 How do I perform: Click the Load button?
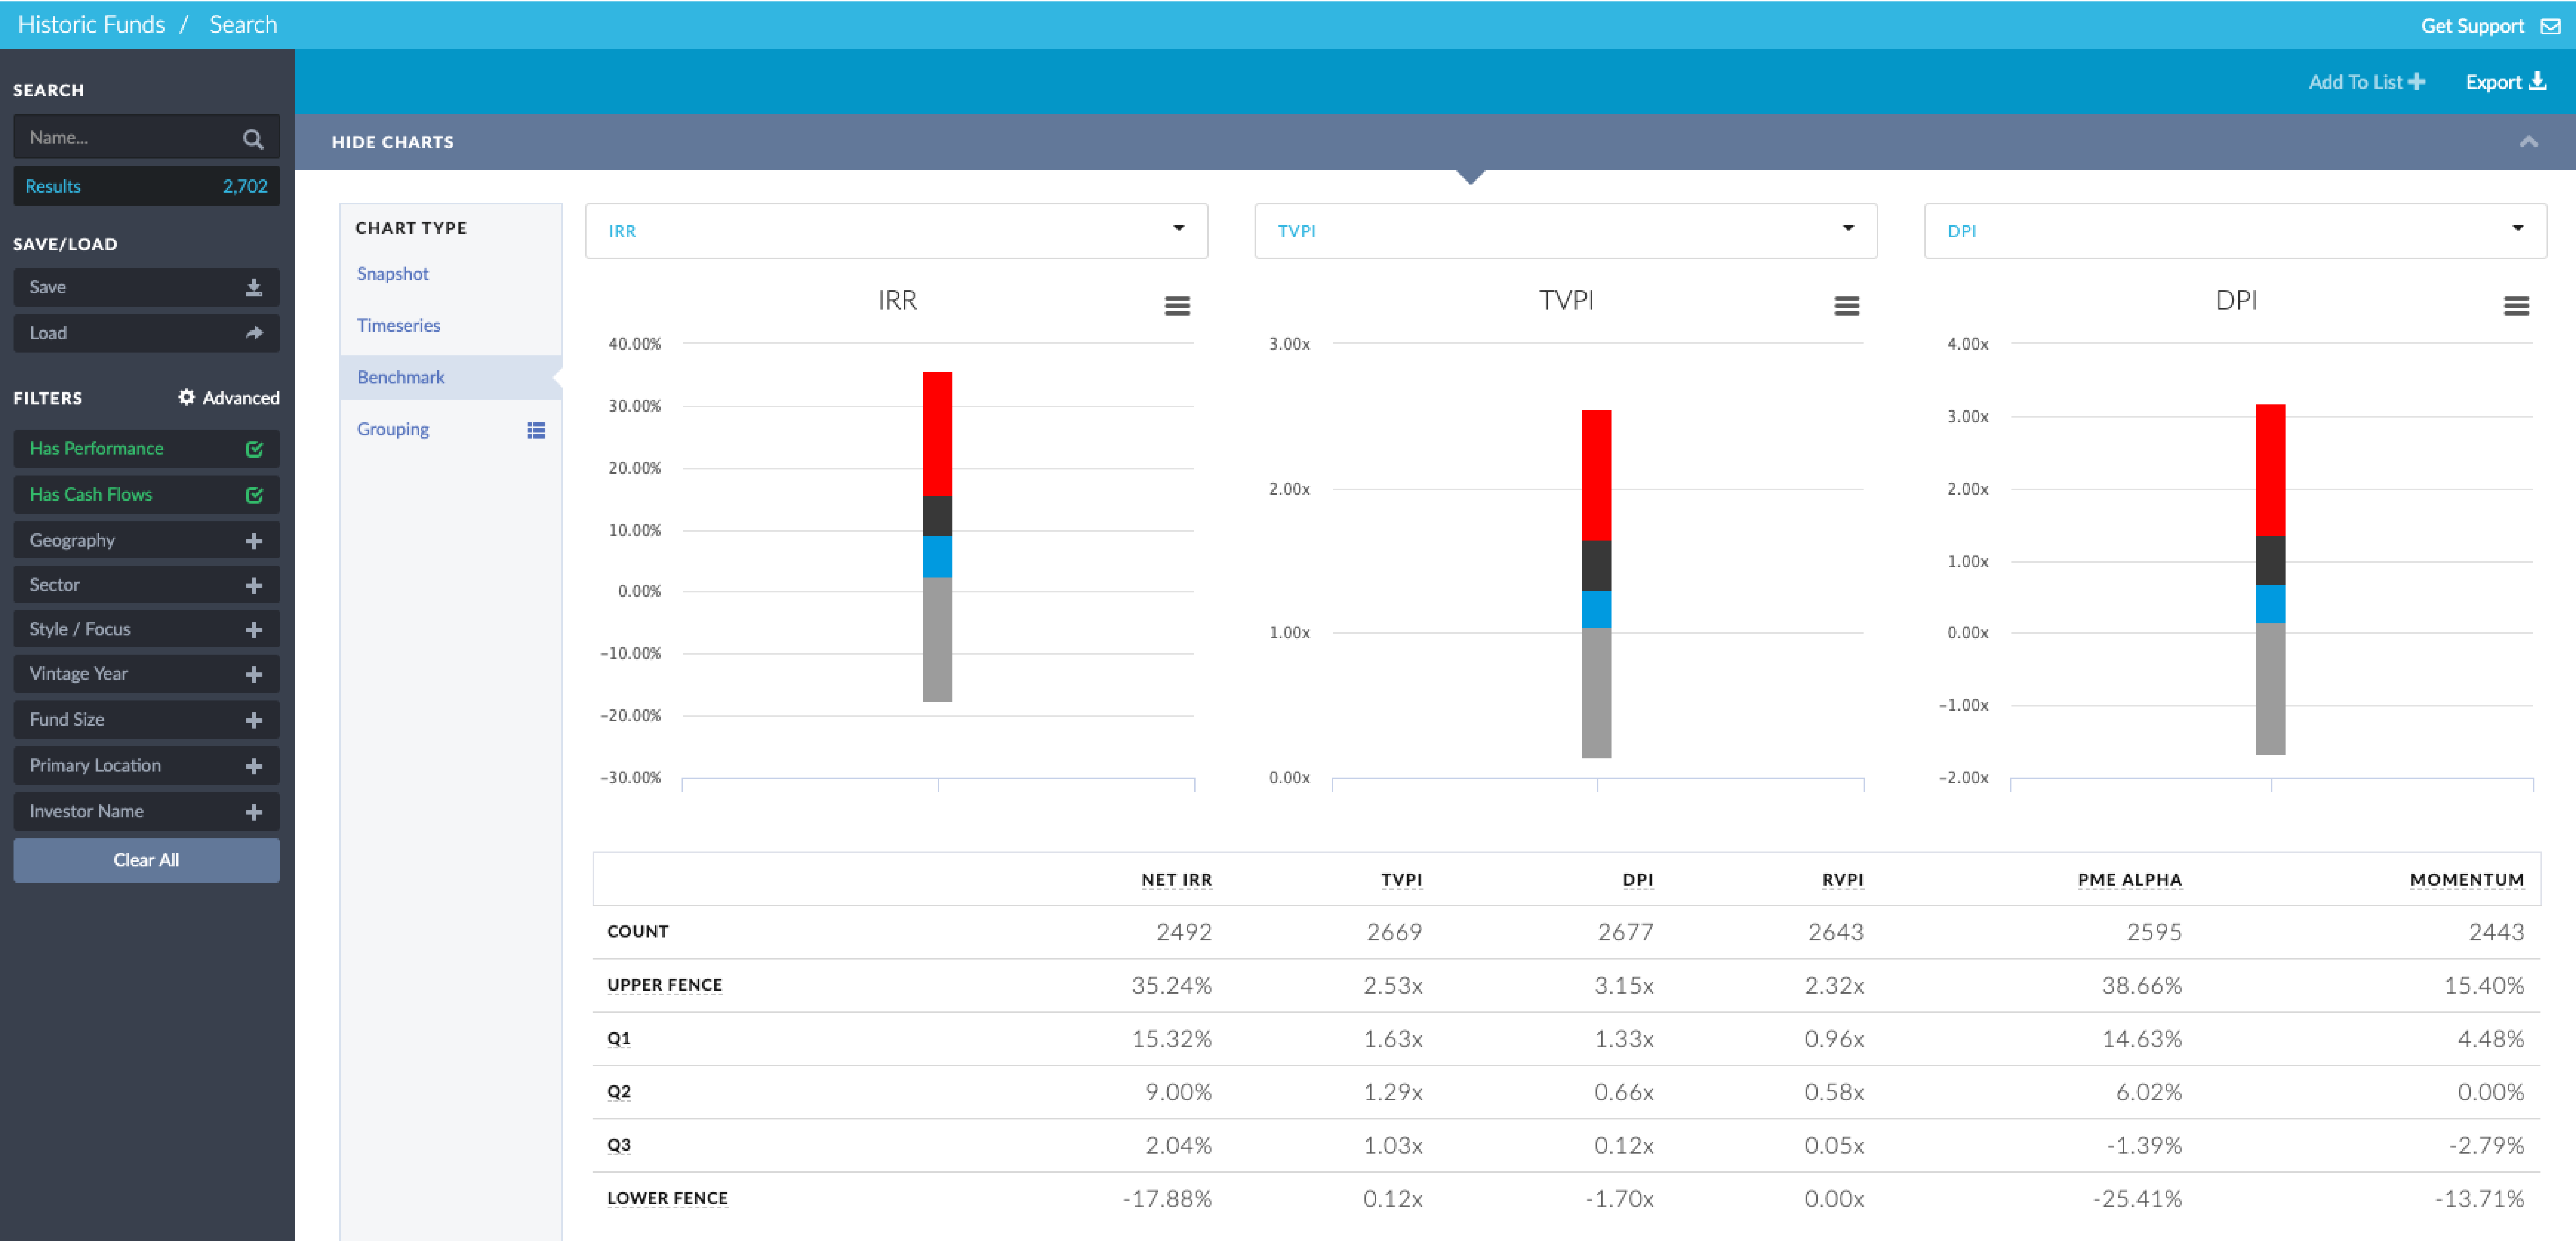tap(146, 333)
